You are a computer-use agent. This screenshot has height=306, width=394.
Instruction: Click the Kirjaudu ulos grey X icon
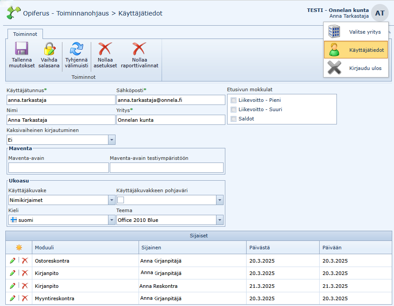point(334,68)
